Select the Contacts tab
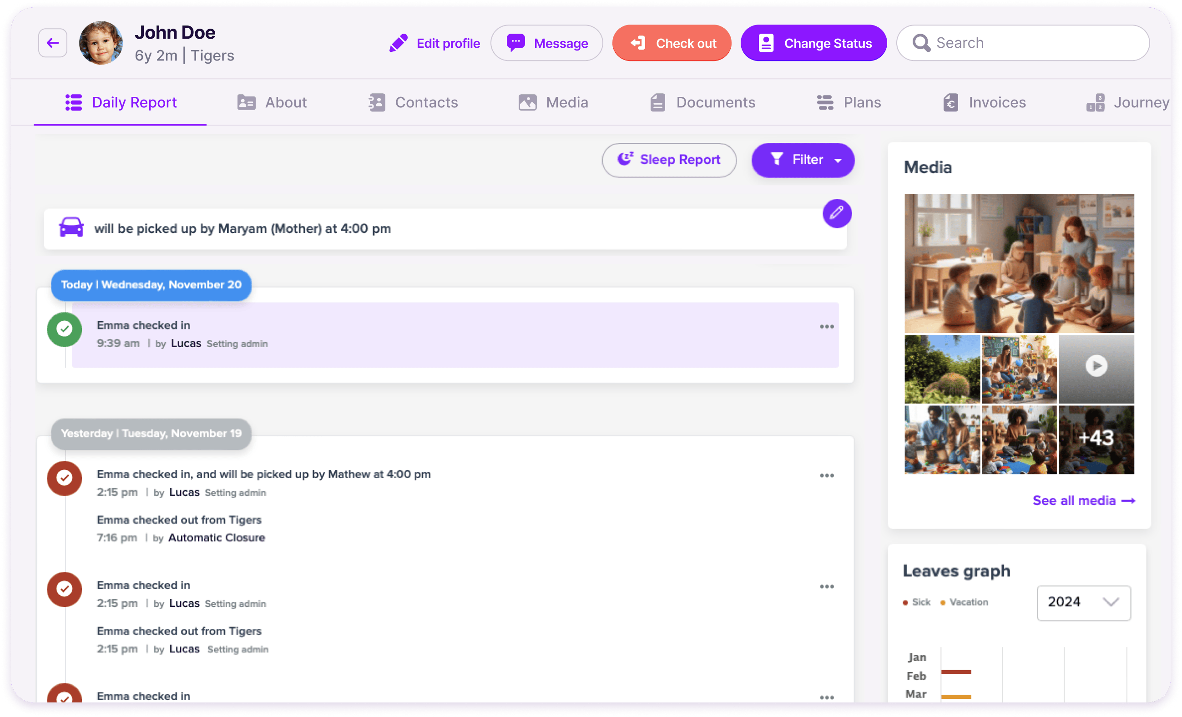Image resolution: width=1182 pixels, height=717 pixels. (426, 102)
